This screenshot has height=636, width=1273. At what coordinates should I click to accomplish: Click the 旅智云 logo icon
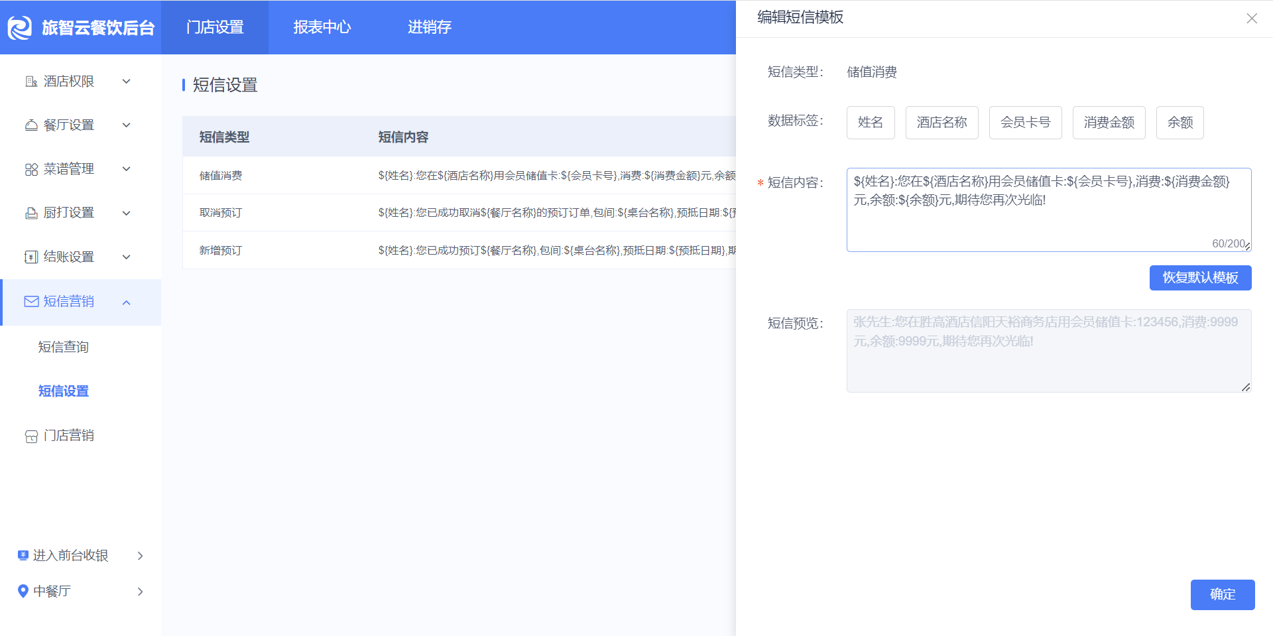pyautogui.click(x=20, y=28)
